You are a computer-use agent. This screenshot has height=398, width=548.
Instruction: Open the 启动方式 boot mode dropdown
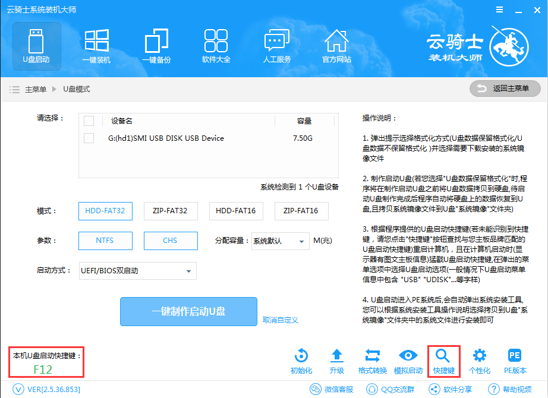(x=138, y=270)
